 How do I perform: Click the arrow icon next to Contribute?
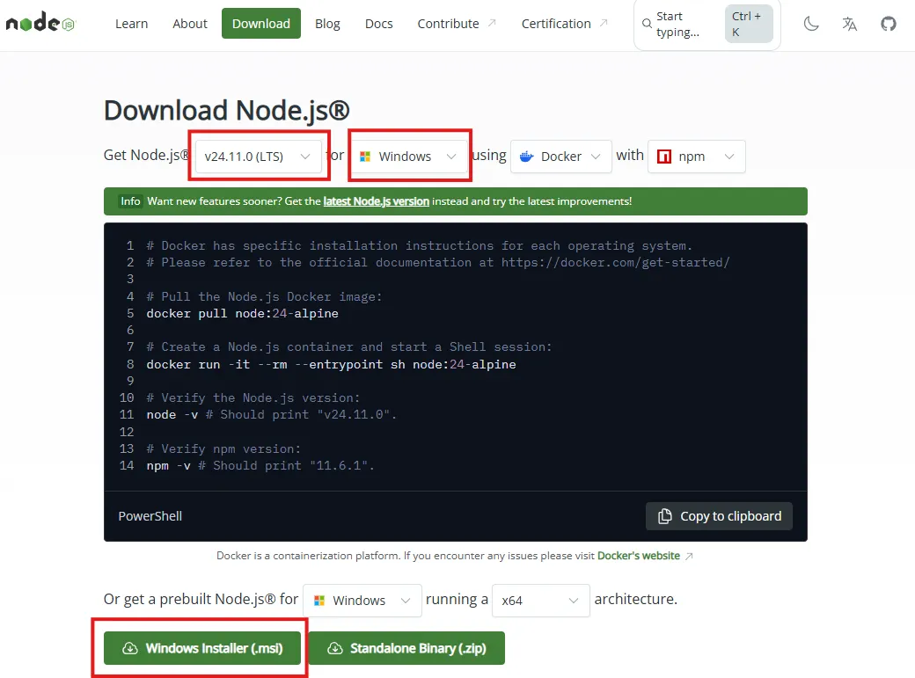[492, 23]
